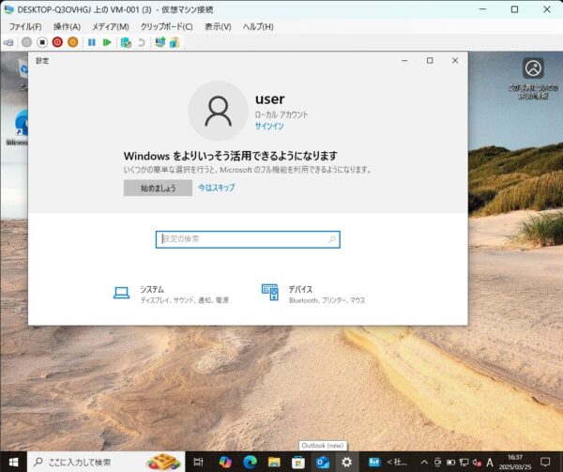Toggle the IME input mode A indicator
Viewport: 563px width, 472px height.
(490, 463)
